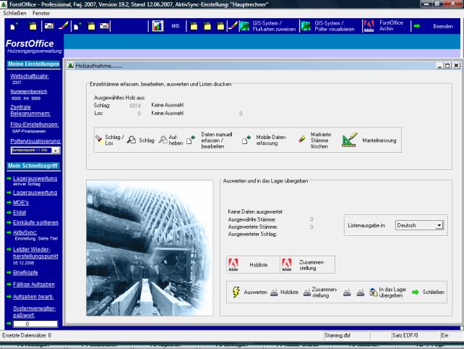Screen dimensions: 464x349
Task: Click the Ersetzte Datensätze: 0 status text
Action: [x=27, y=335]
